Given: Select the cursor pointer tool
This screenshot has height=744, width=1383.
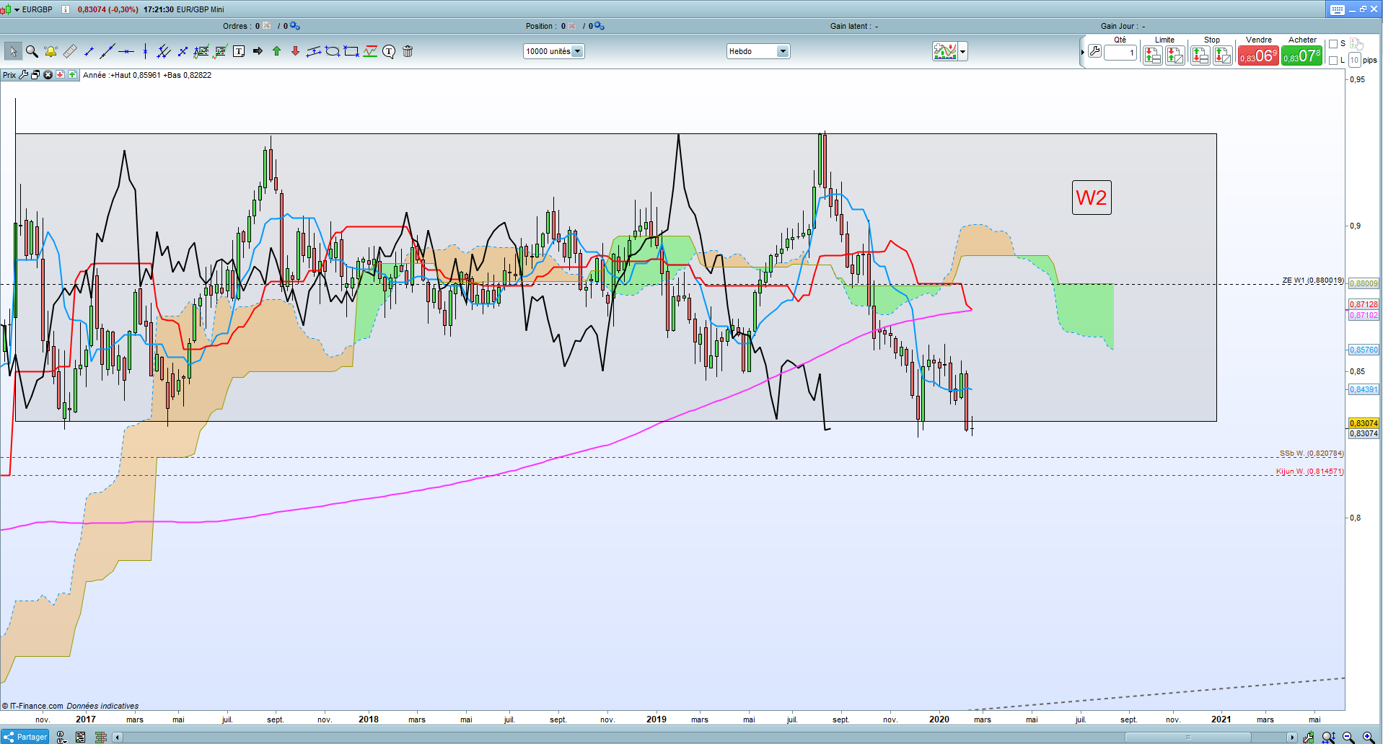Looking at the screenshot, I should [13, 51].
